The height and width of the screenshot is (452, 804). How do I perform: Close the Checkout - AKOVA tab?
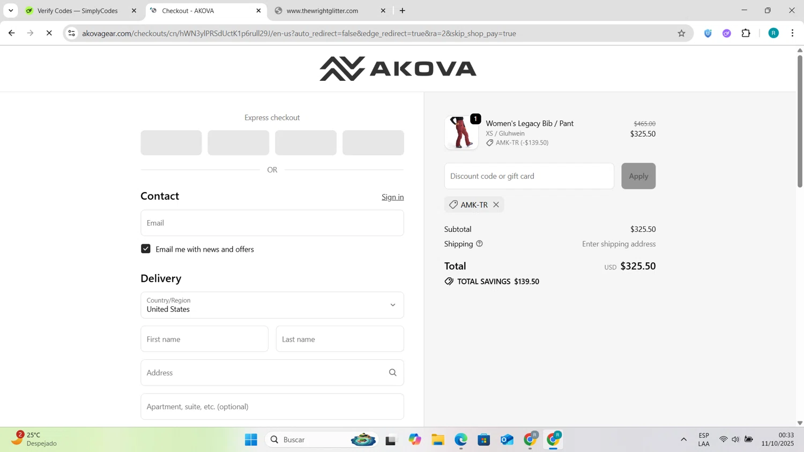pyautogui.click(x=258, y=11)
